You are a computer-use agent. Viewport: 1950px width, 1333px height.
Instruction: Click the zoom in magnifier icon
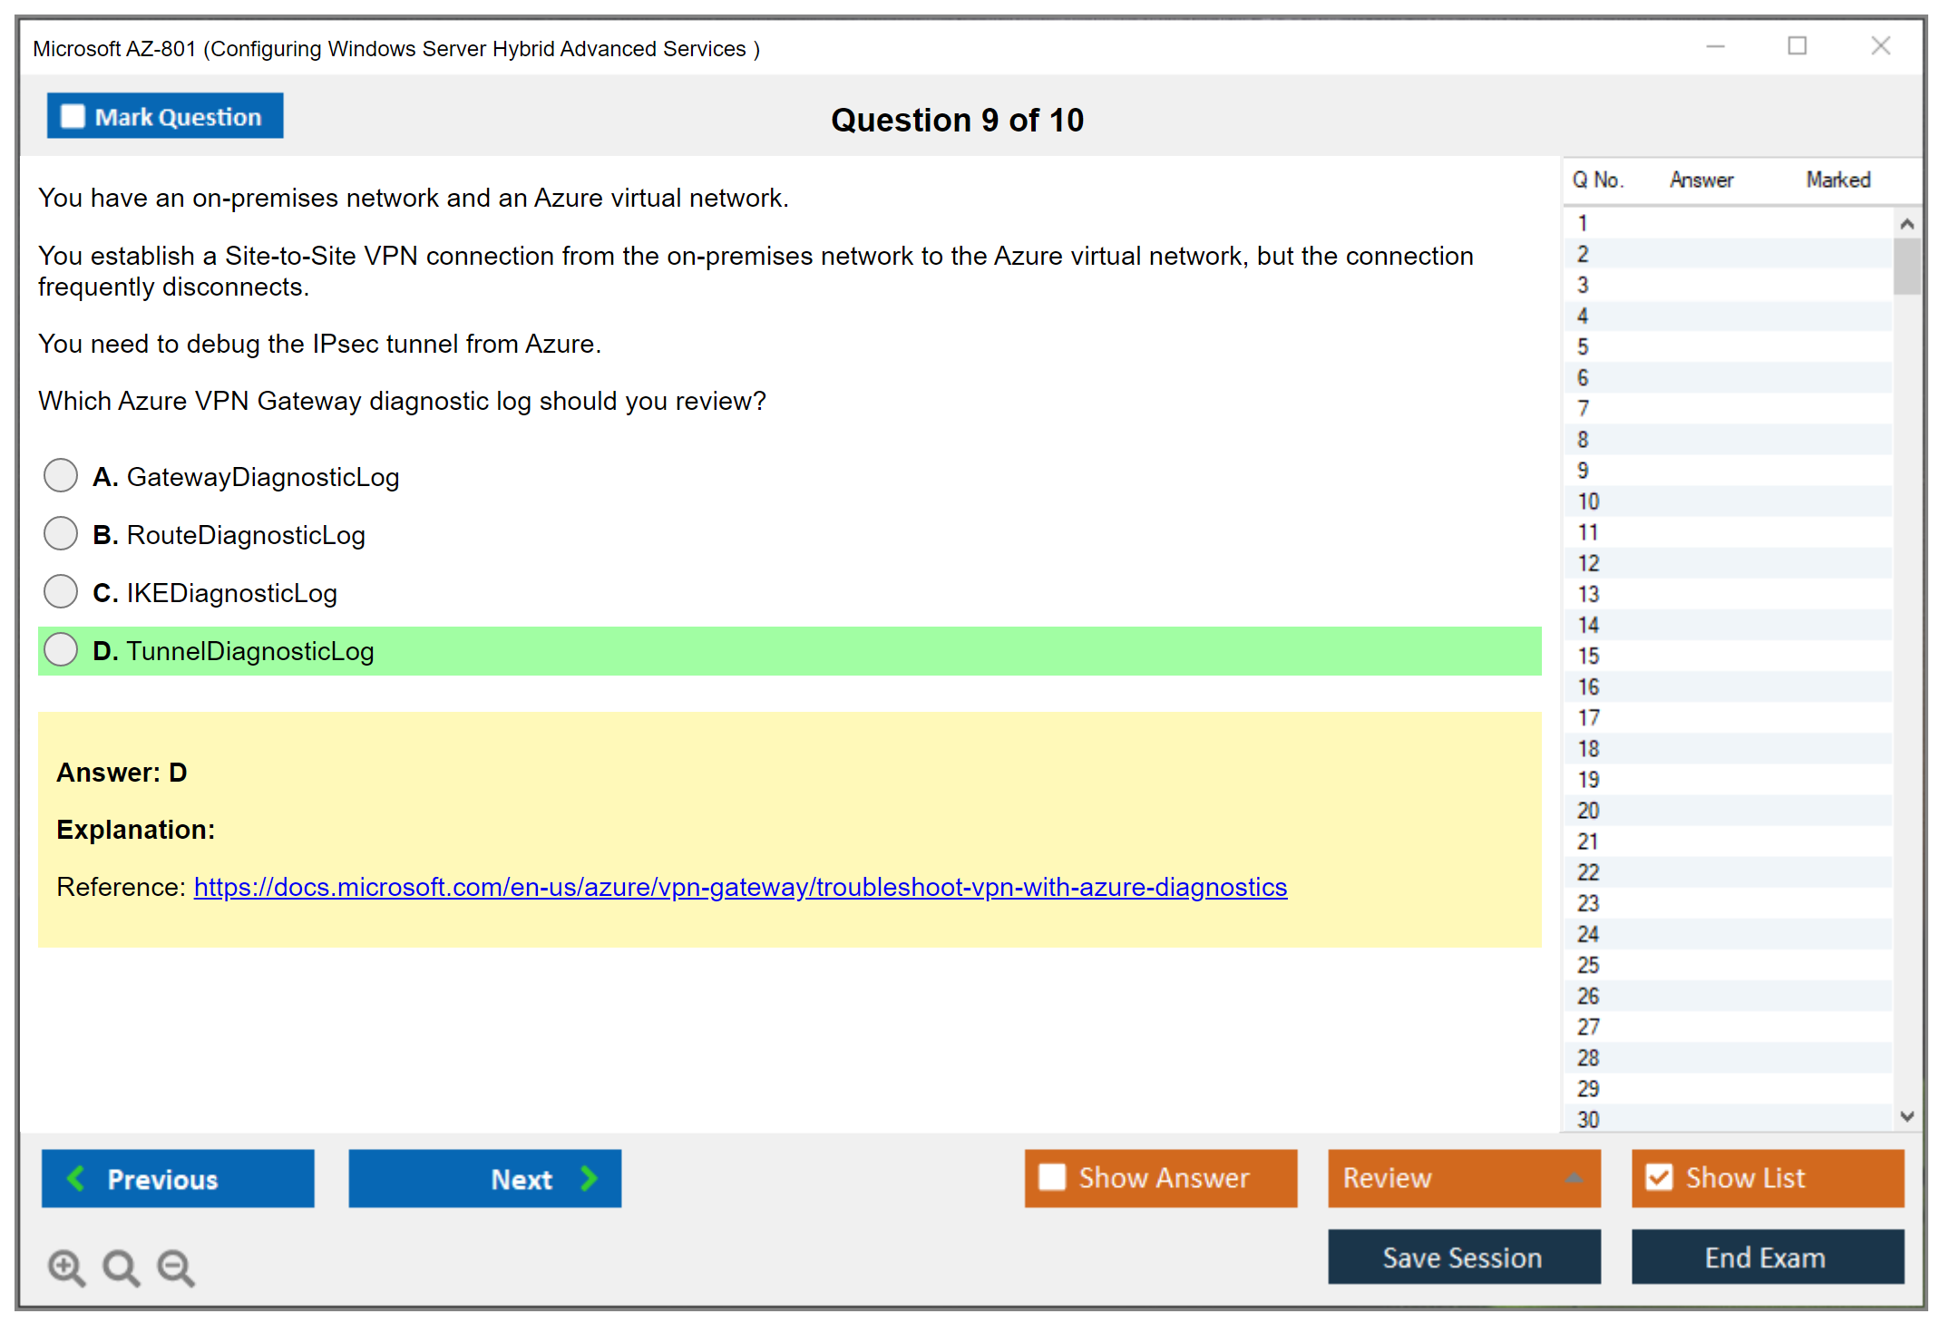[65, 1267]
